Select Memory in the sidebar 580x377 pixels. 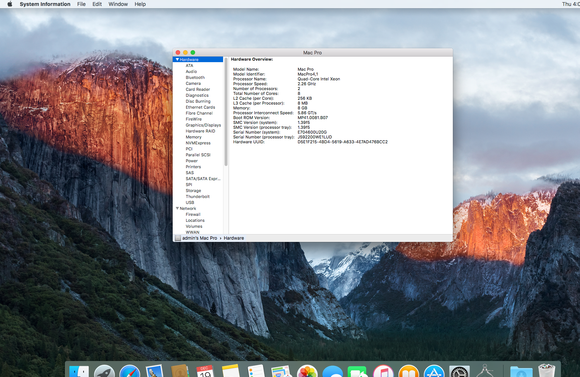(194, 137)
